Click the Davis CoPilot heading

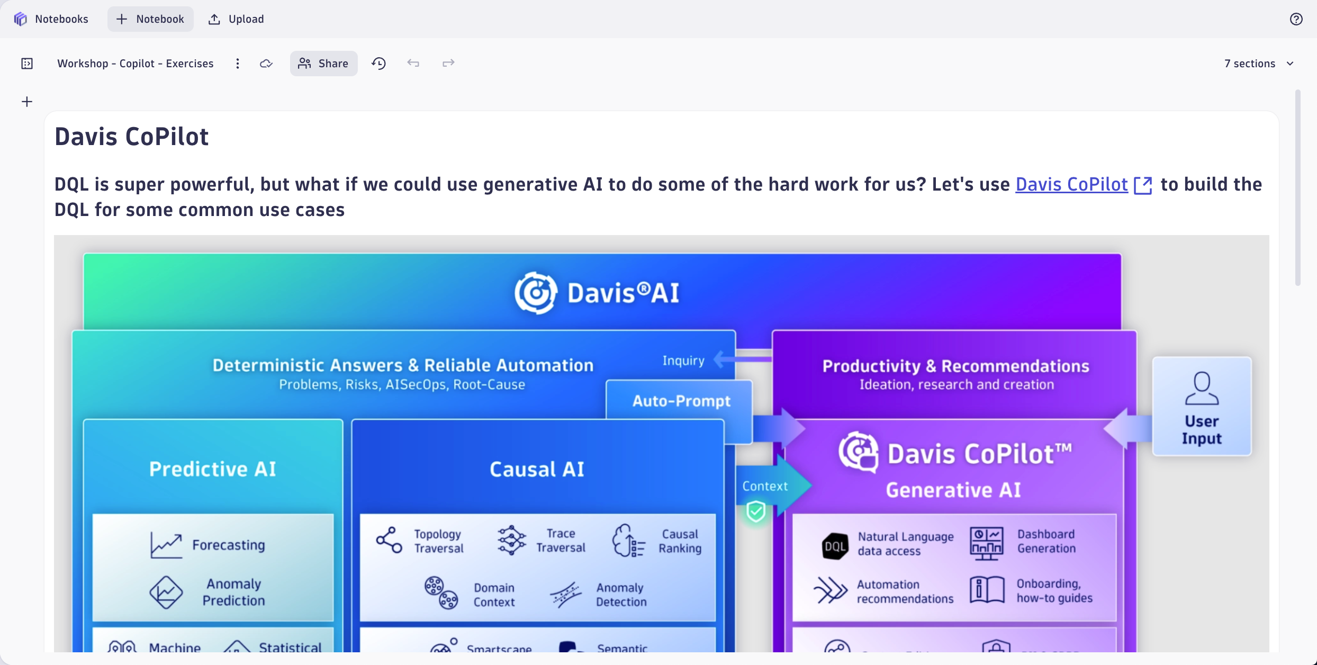(132, 137)
